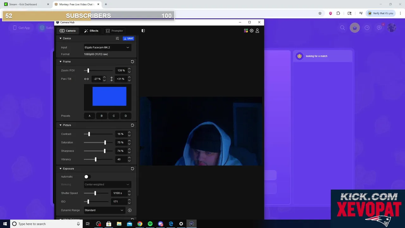Open the colorful Marketplace icon in Camera Hub
Screen dimensions: 405x228
[246, 31]
